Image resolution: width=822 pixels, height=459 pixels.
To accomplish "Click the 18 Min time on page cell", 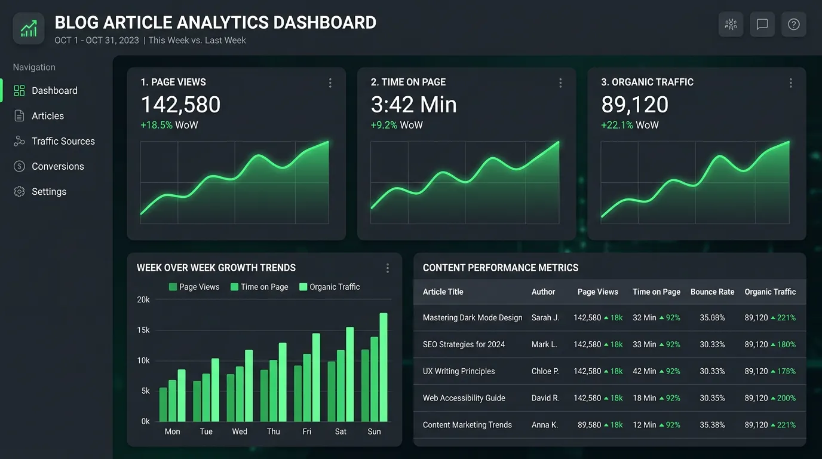I will (645, 398).
